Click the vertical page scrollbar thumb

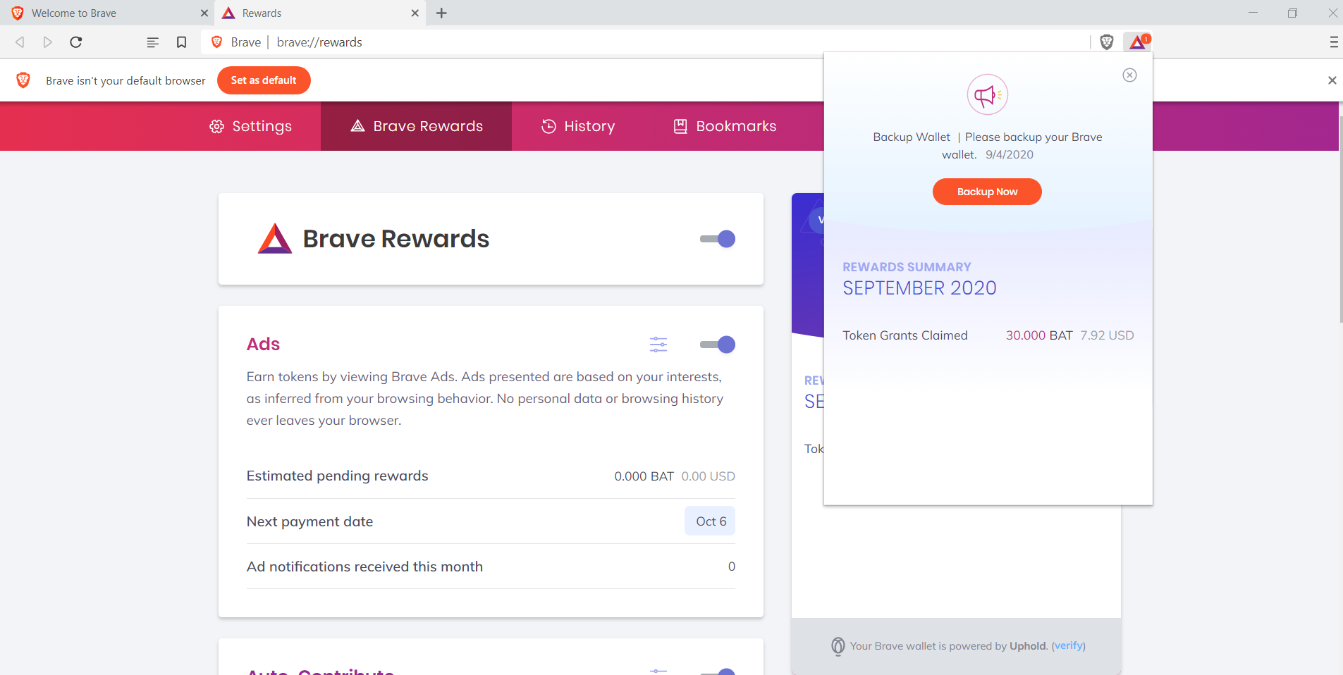click(x=1341, y=218)
